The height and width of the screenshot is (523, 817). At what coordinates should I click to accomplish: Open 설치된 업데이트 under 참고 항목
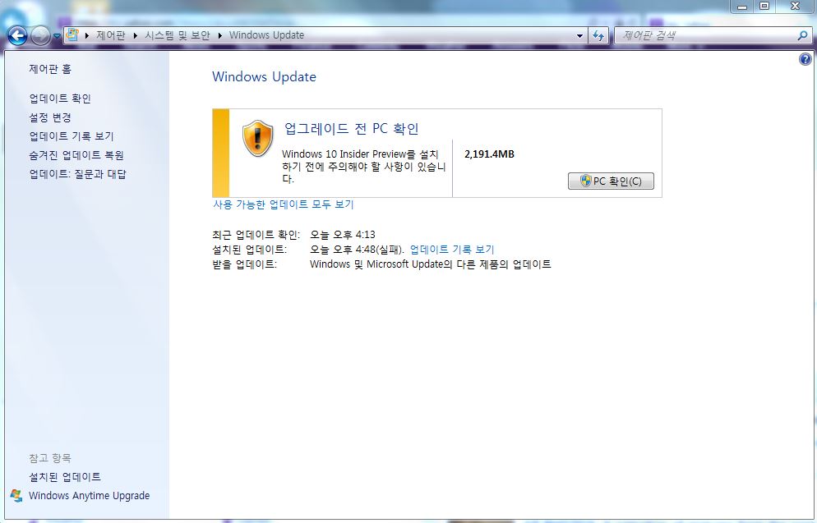pos(65,477)
